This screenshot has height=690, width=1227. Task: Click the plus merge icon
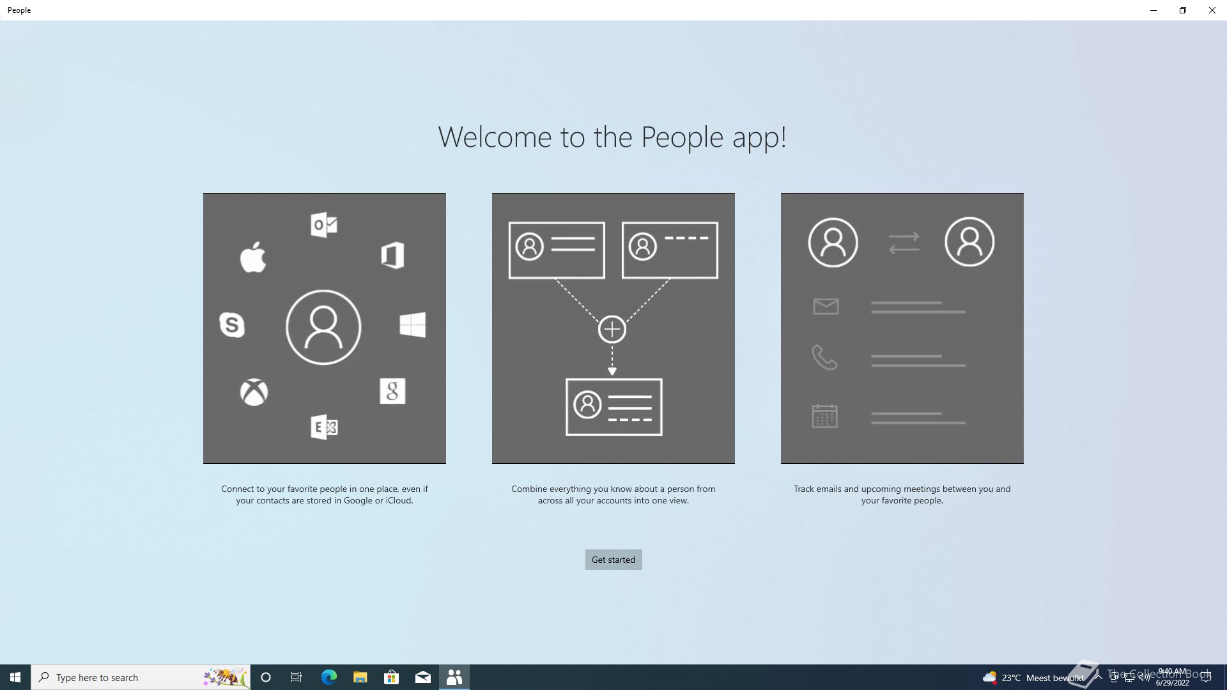tap(612, 330)
